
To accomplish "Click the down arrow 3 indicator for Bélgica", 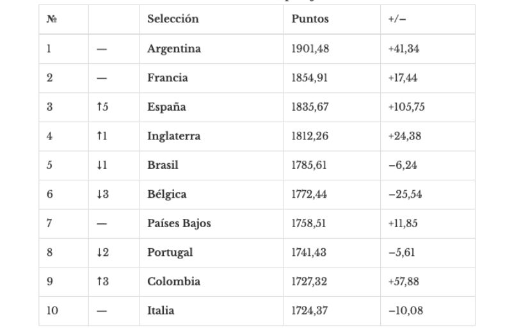I will (102, 195).
